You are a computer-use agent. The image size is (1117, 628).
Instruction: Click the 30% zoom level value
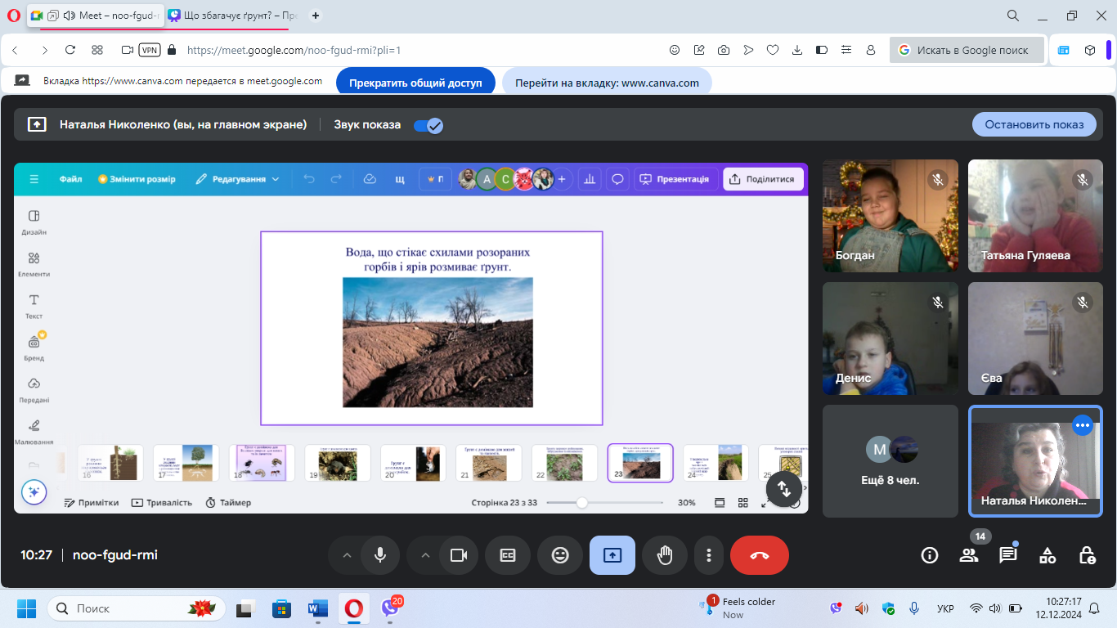tap(686, 502)
